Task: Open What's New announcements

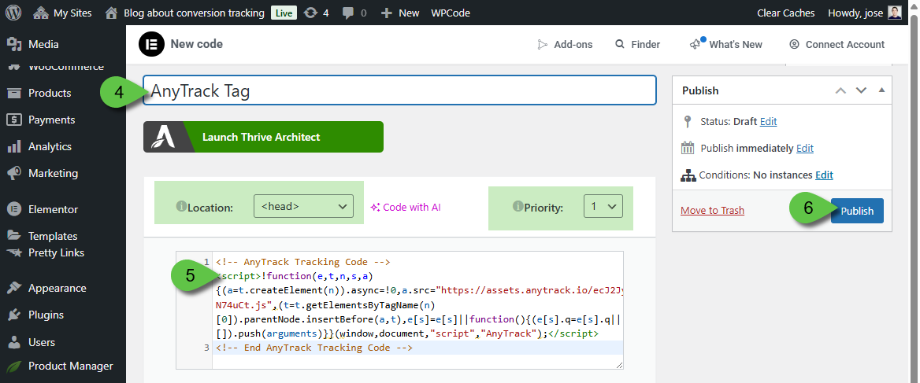Action: 726,45
